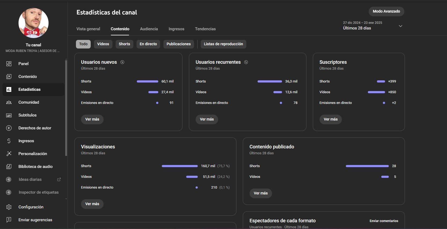Open Subtítulos icon in sidebar
This screenshot has width=447, height=229.
[9, 115]
